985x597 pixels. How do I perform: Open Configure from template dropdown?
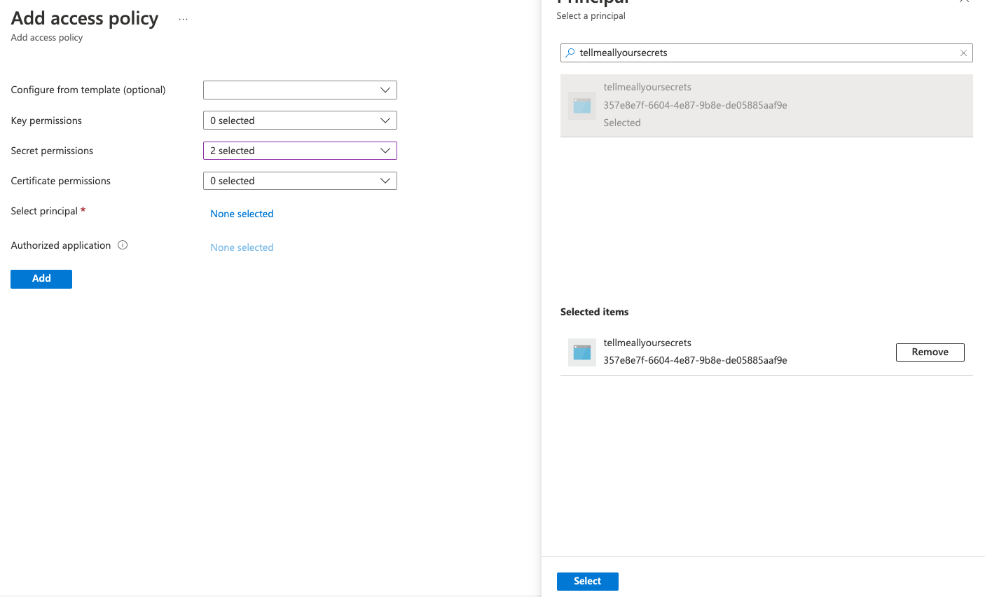[x=300, y=90]
